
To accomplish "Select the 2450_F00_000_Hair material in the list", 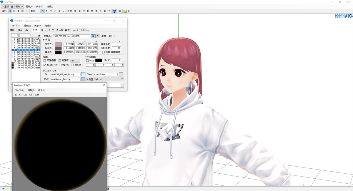I will (x=26, y=50).
